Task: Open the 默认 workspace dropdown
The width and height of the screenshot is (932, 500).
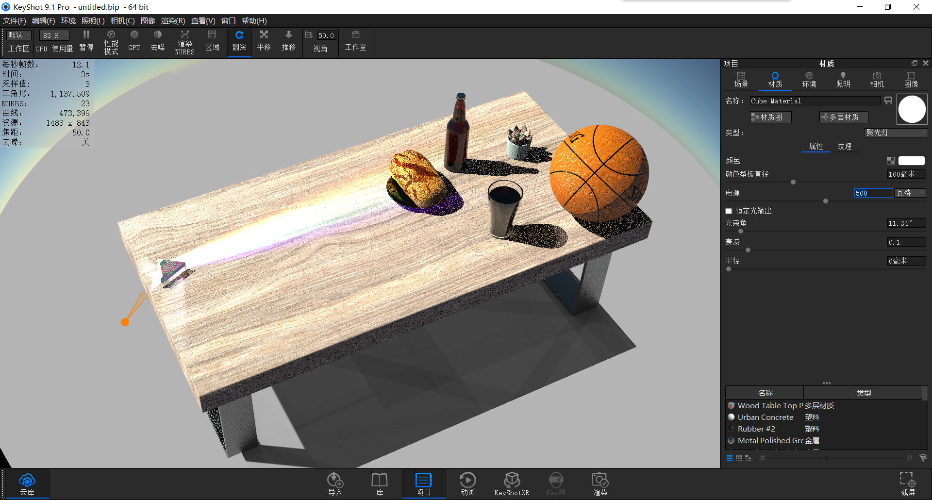Action: 18,35
